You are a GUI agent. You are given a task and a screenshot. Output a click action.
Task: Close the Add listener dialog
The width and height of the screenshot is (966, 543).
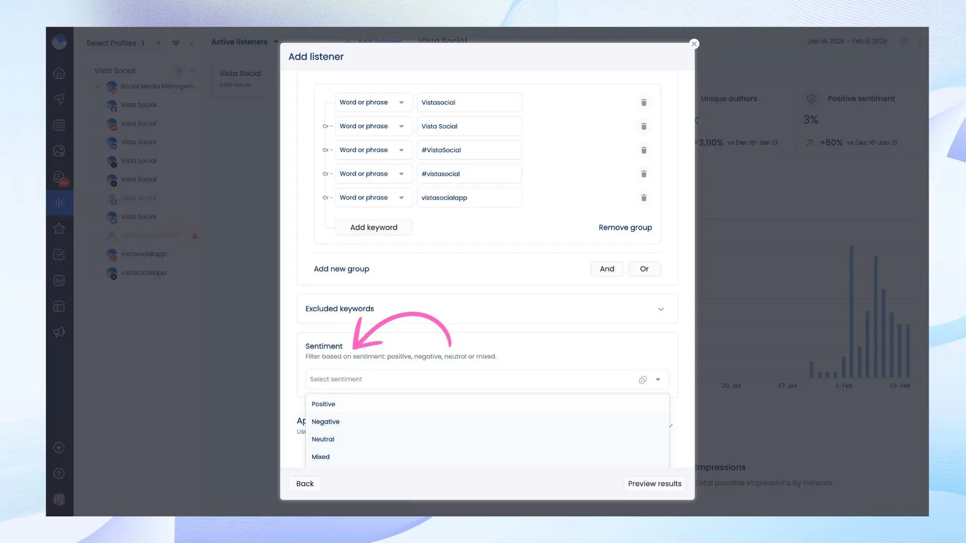694,44
